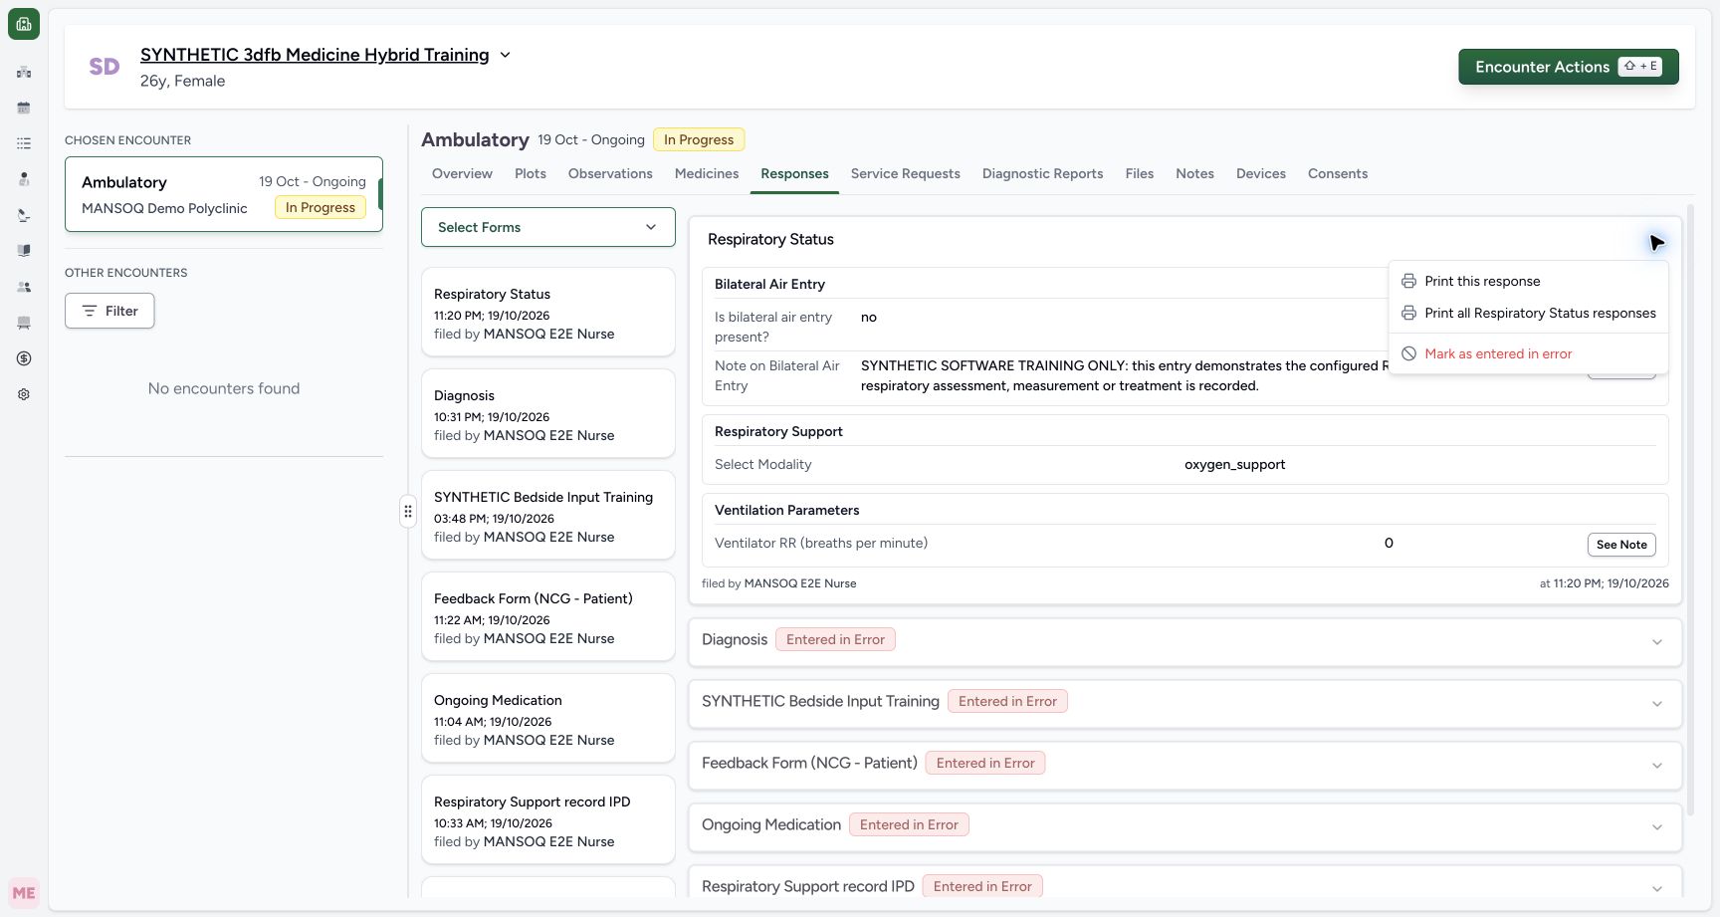
Task: Click the Filter button under Other Encounters
Action: (x=109, y=311)
